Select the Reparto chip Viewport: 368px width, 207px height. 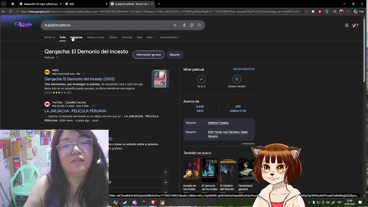coord(175,55)
